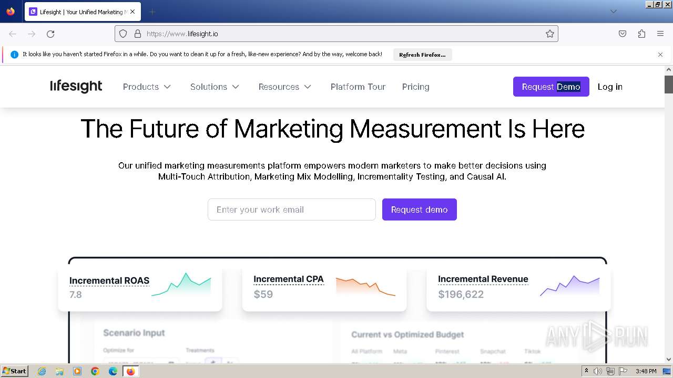The height and width of the screenshot is (378, 673).
Task: Open the Pricing page
Action: (415, 87)
